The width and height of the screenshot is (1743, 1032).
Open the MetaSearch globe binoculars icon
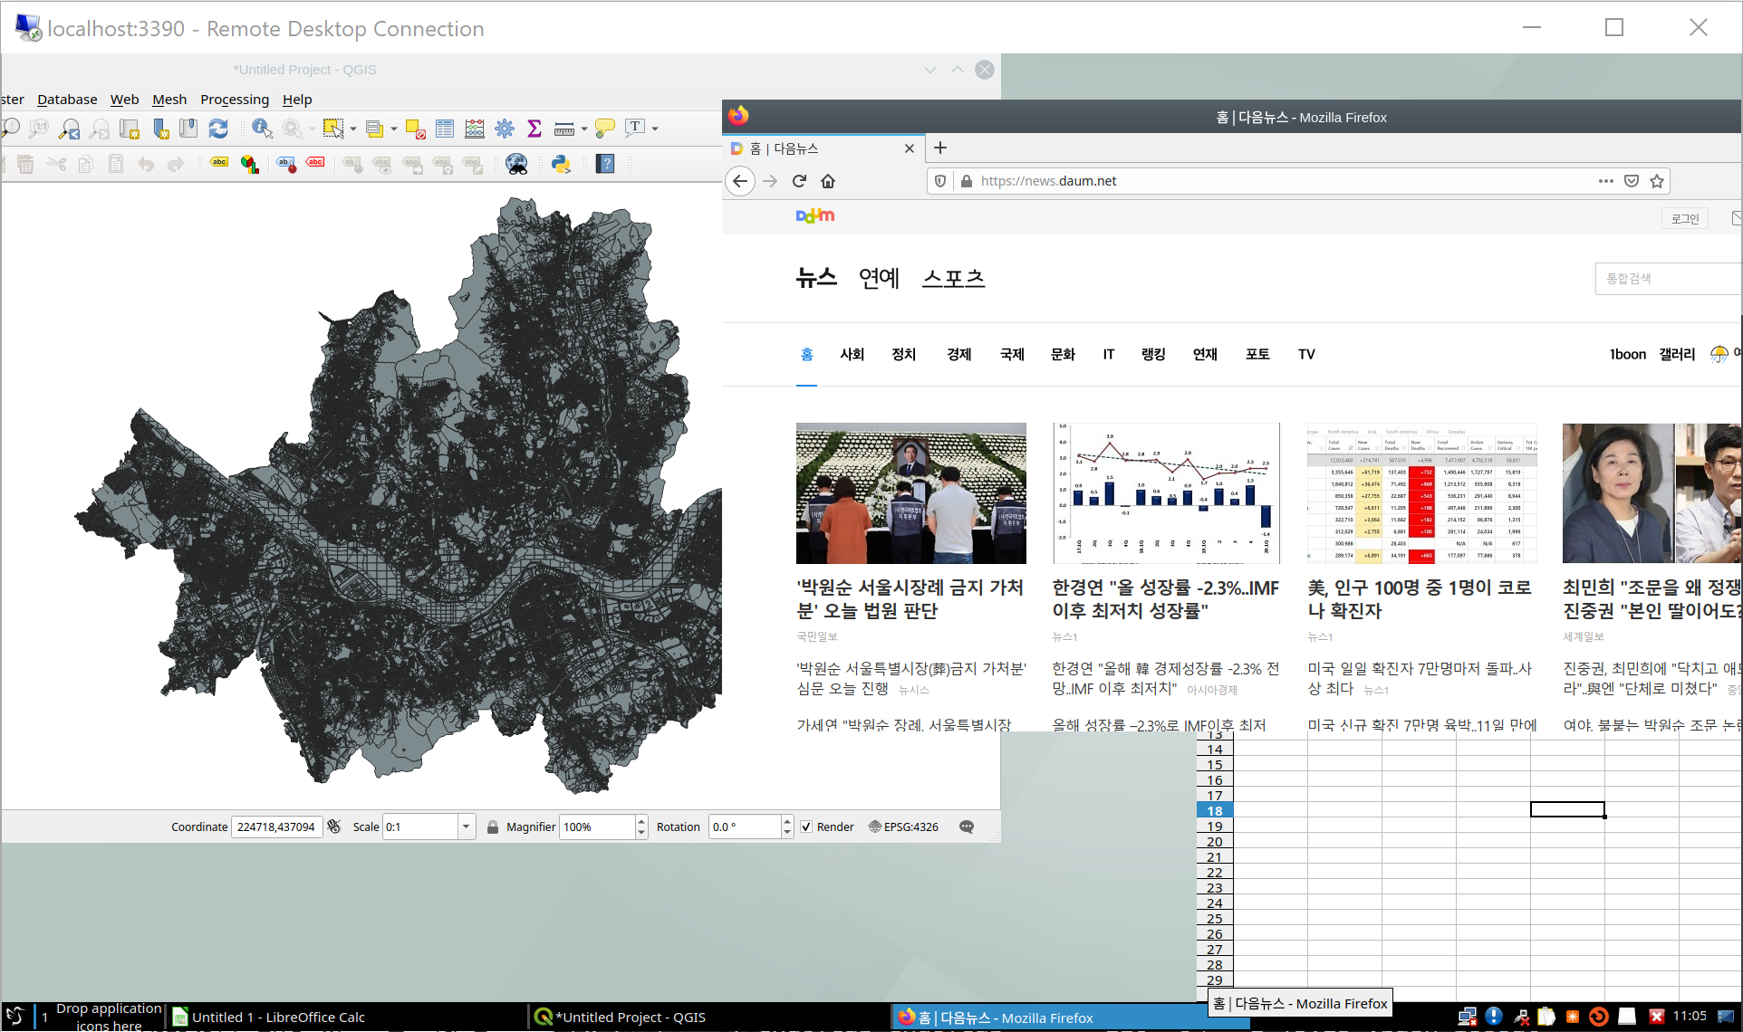(x=516, y=164)
